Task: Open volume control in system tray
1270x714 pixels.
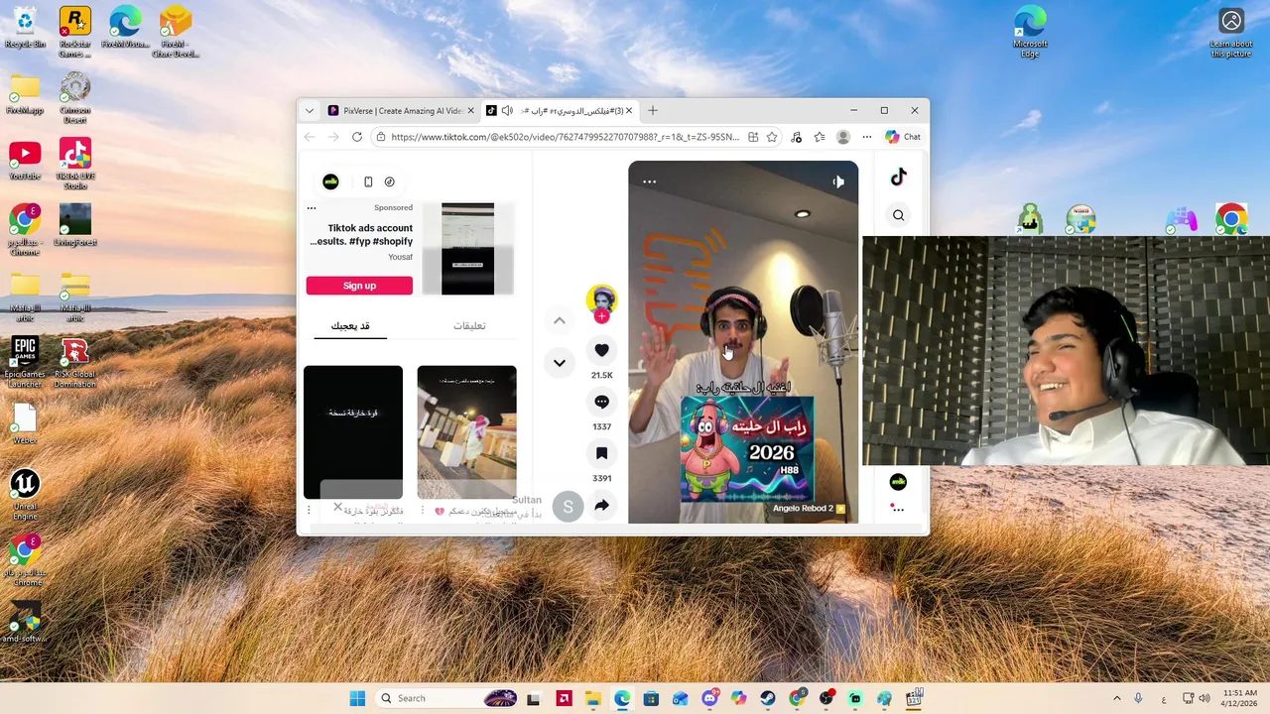Action: [1204, 698]
